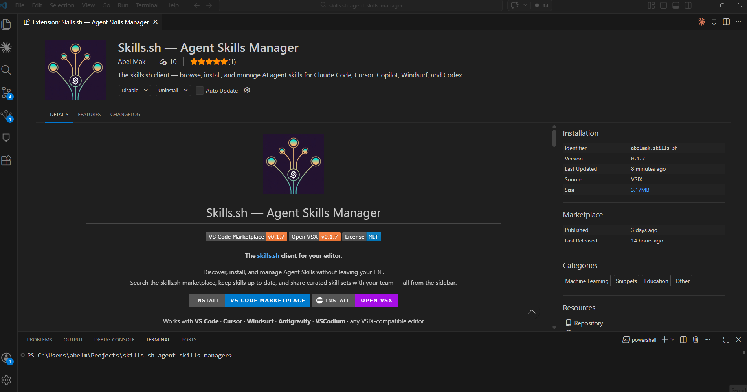This screenshot has width=747, height=392.
Task: Open the Explorer view in activity bar
Action: tap(6, 24)
